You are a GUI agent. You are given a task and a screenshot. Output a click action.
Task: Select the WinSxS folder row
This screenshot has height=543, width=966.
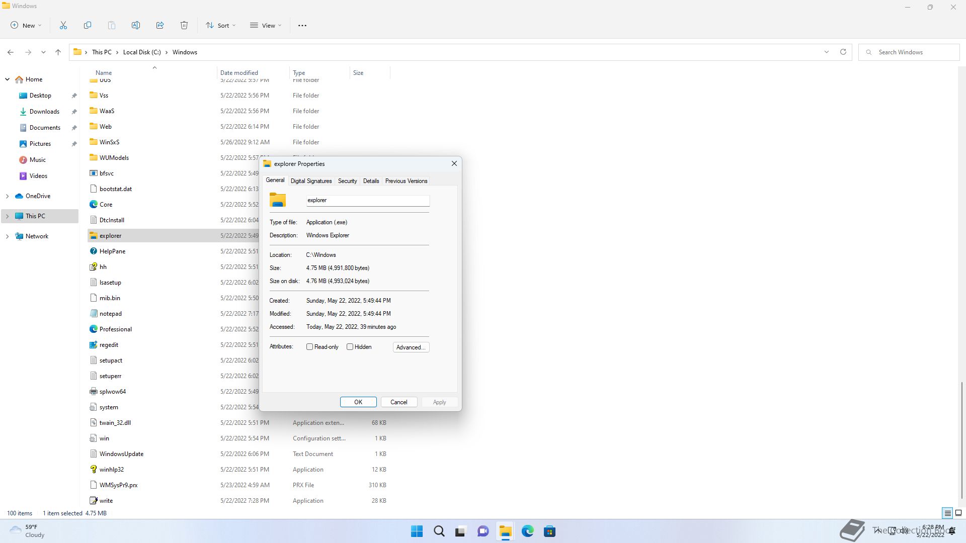point(238,142)
